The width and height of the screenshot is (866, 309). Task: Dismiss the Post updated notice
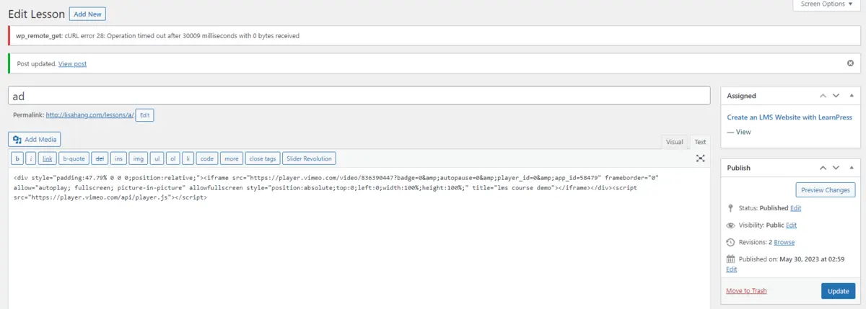click(x=850, y=63)
